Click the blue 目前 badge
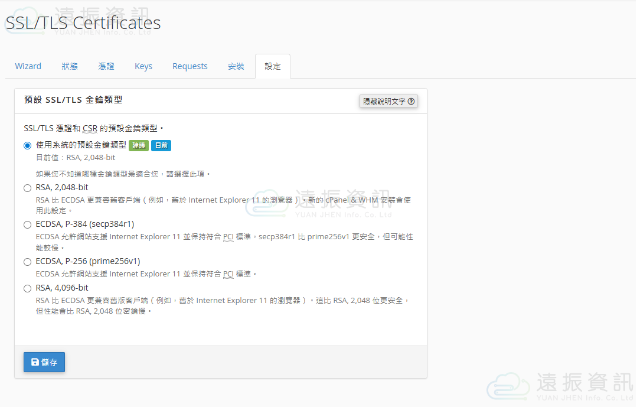Image resolution: width=637 pixels, height=407 pixels. tap(161, 145)
